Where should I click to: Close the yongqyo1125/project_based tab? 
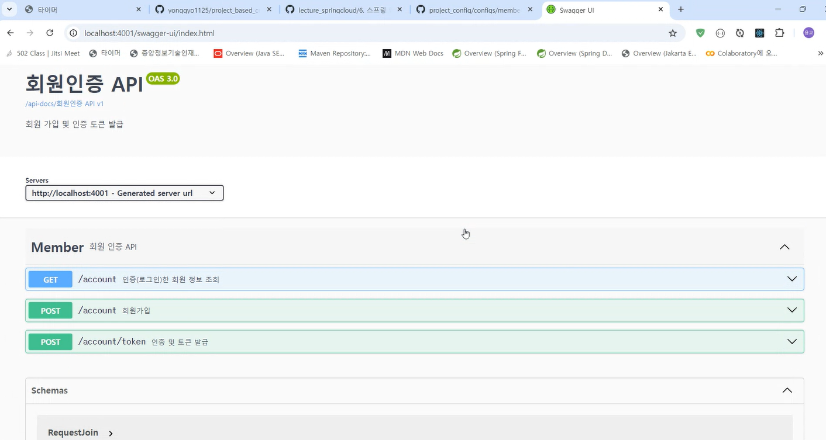coord(270,10)
